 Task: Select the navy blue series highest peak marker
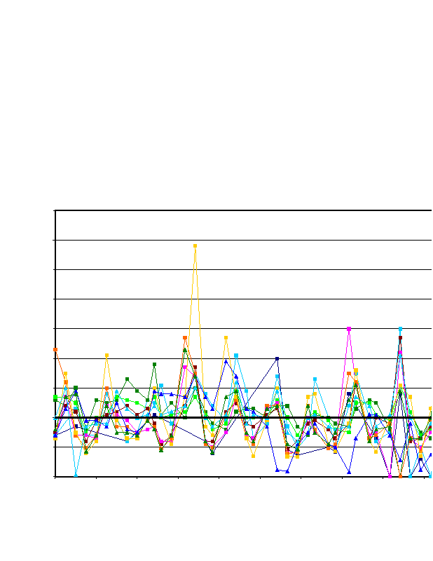coord(277,358)
